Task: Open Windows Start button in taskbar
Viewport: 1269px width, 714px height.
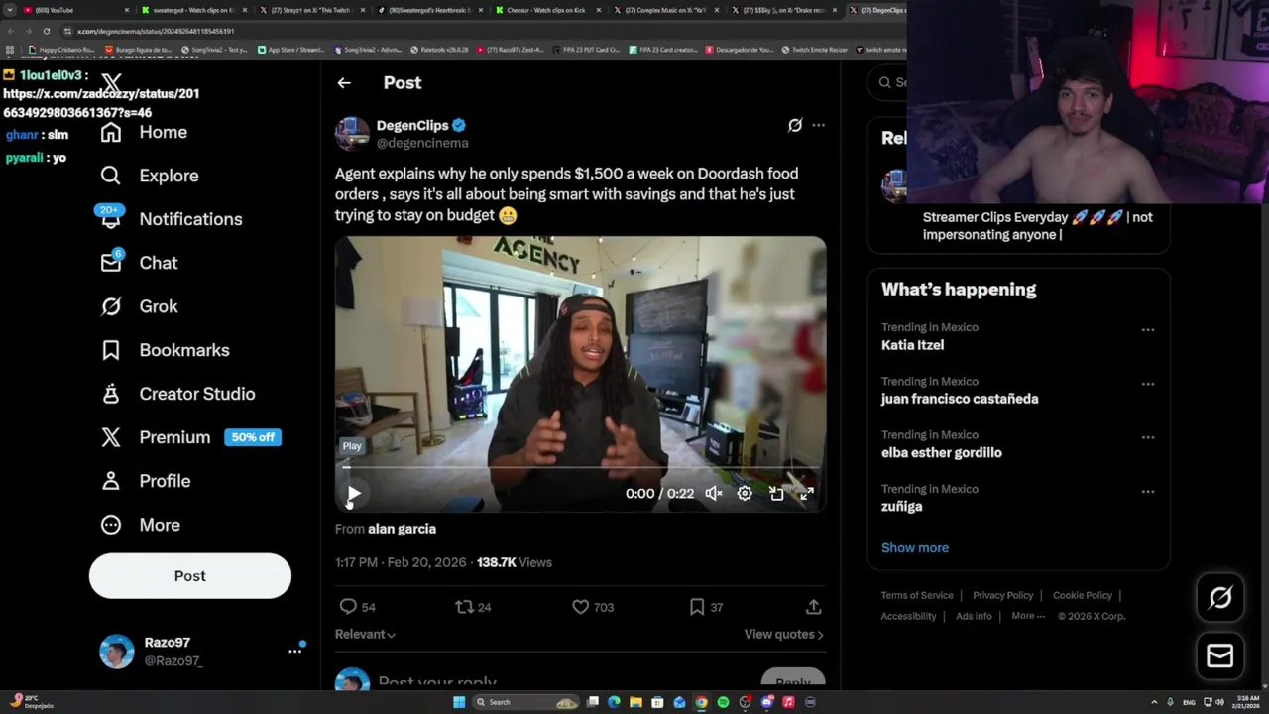Action: tap(459, 702)
